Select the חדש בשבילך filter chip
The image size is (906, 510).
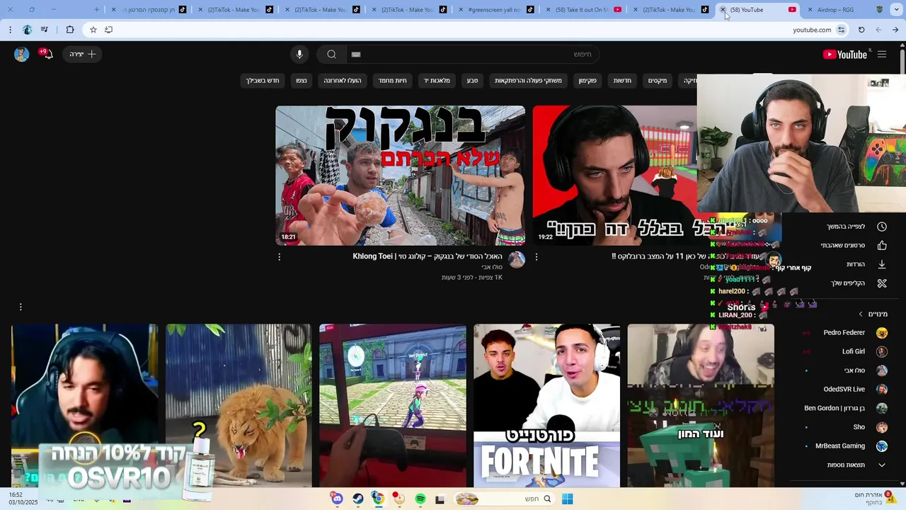263,81
